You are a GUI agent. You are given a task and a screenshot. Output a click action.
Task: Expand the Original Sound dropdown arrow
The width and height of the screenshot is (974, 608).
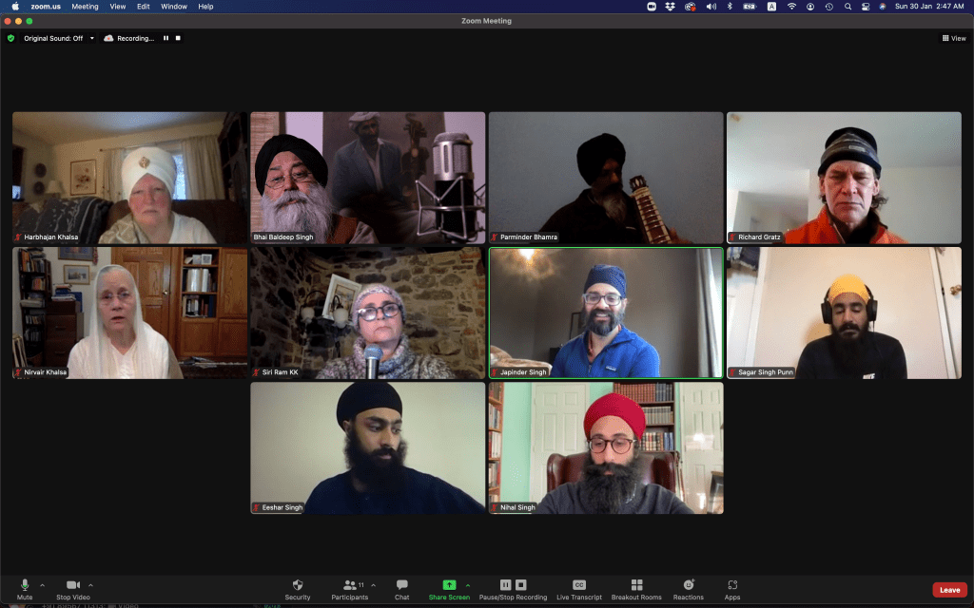coord(92,38)
